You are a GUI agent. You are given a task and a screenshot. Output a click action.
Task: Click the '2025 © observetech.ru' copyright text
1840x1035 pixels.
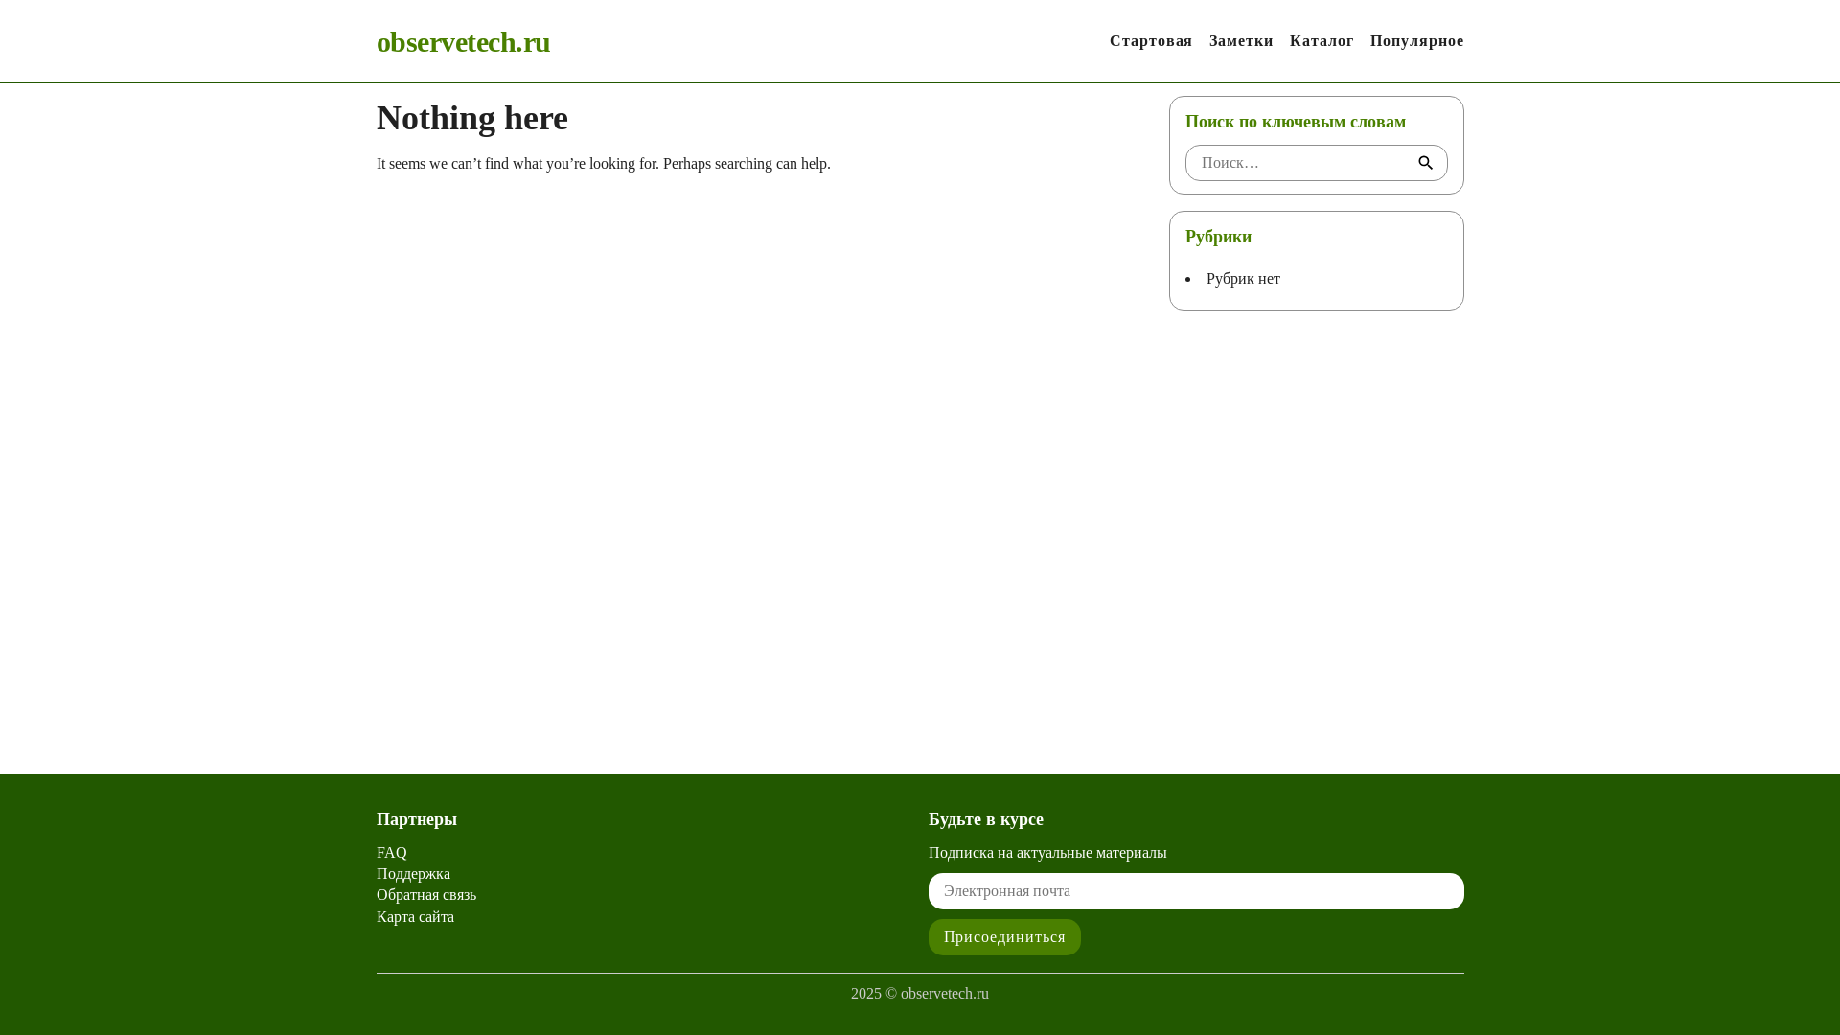[920, 994]
